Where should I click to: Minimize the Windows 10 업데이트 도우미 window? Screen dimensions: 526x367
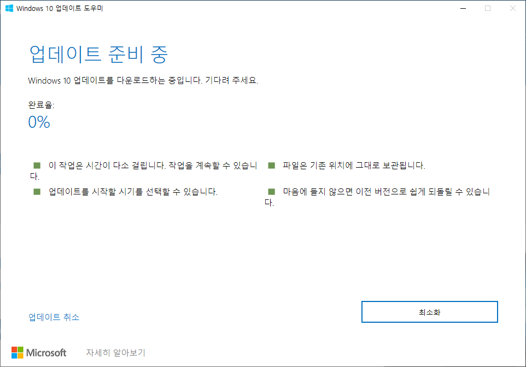click(463, 8)
